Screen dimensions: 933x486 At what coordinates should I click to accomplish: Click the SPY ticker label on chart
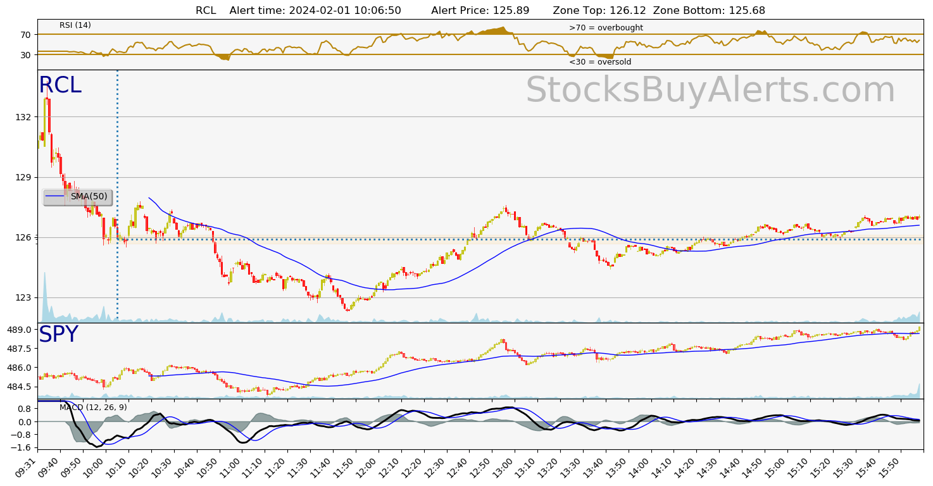[x=58, y=335]
